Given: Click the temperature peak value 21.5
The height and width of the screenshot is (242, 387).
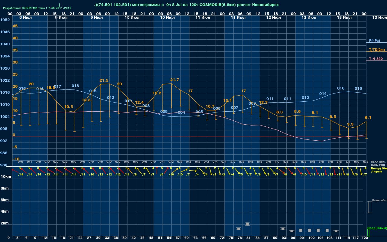Looking at the screenshot, I should 104,80.
